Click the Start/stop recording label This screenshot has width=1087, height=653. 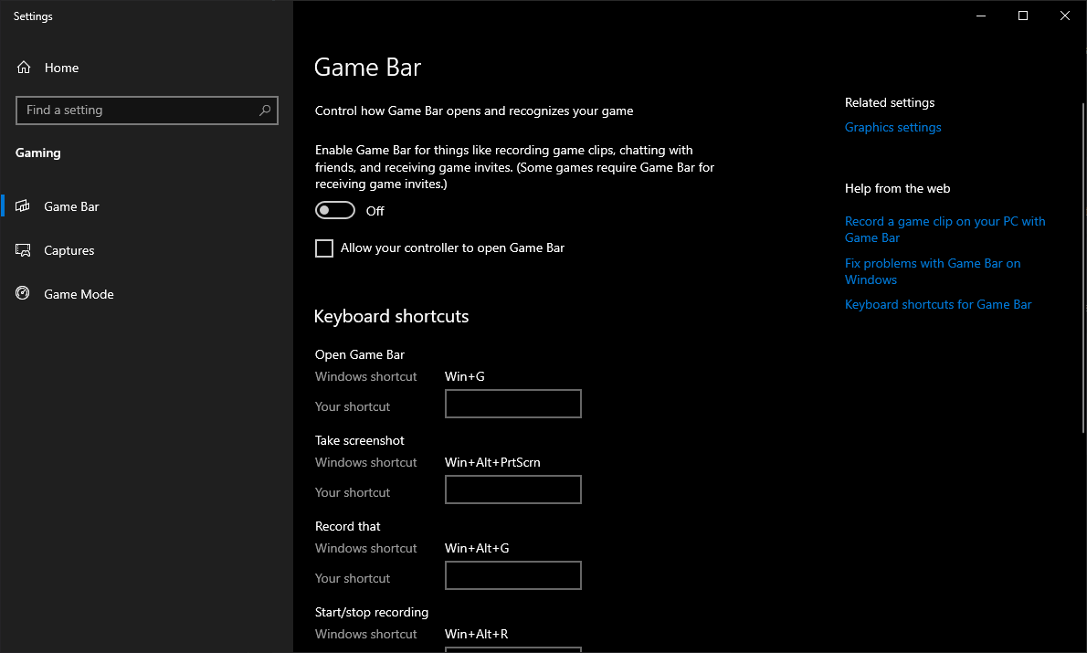tap(372, 612)
